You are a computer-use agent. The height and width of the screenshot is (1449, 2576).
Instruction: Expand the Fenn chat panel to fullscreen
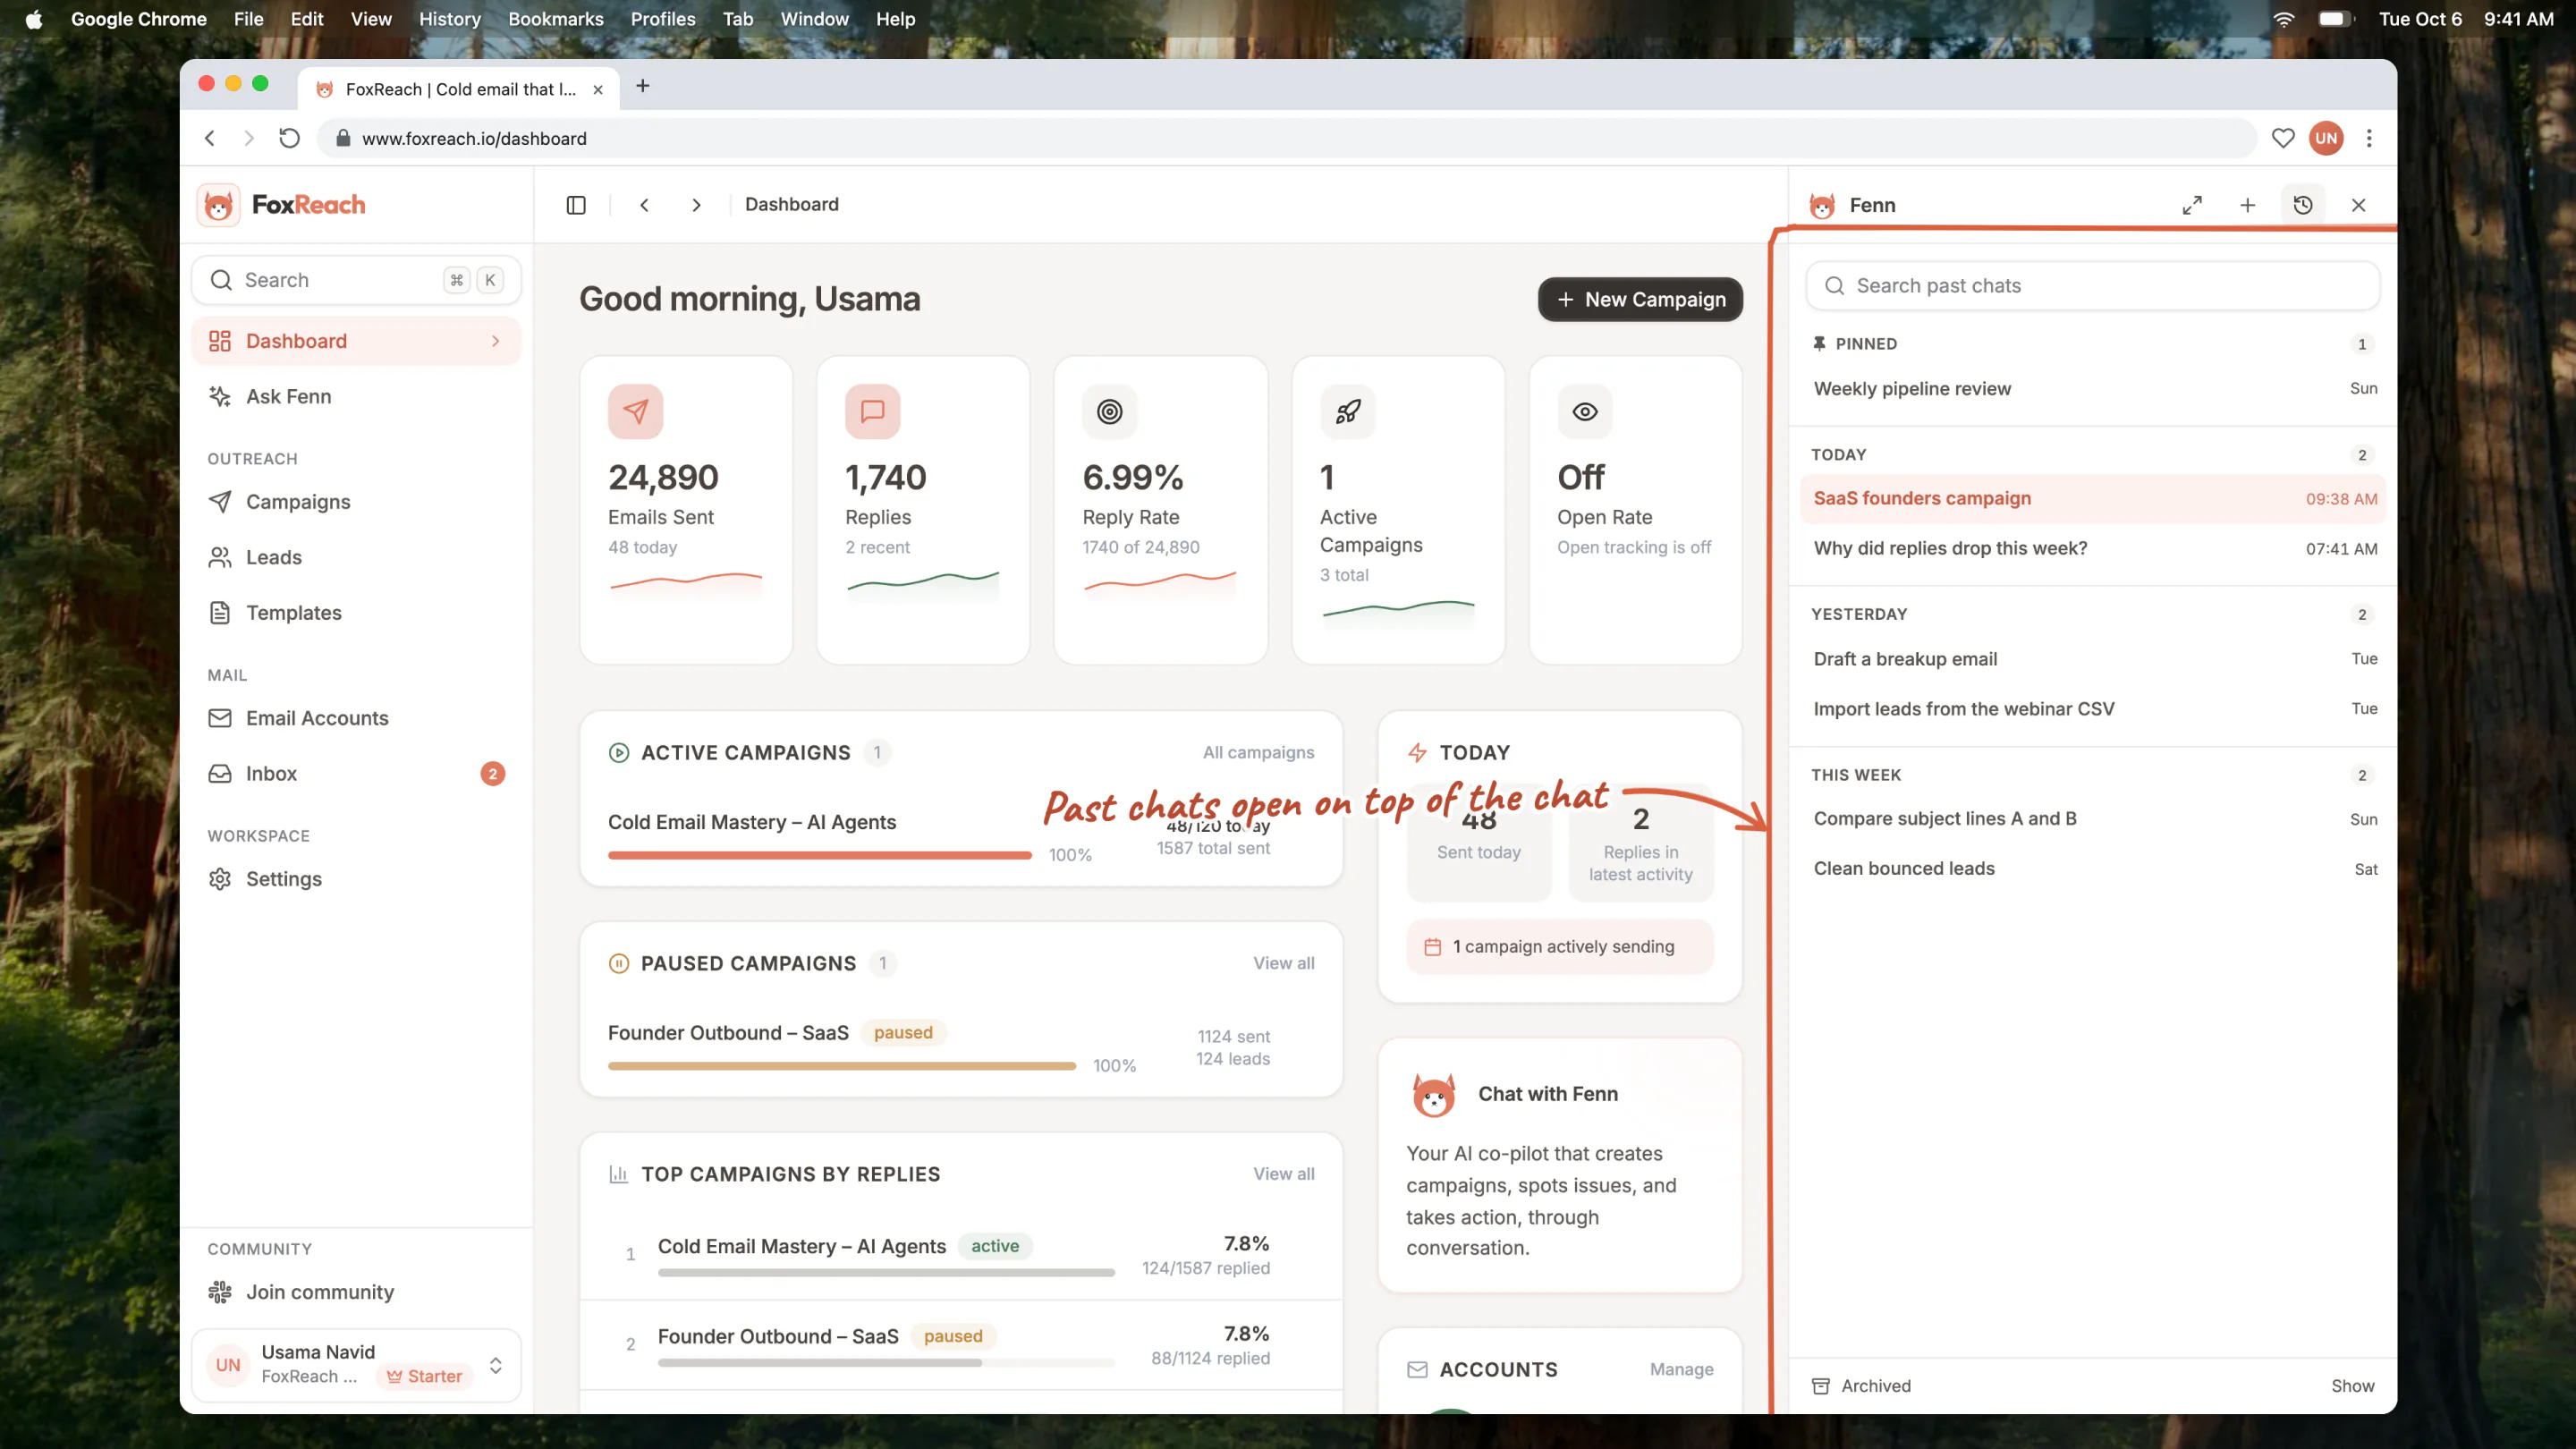tap(2192, 205)
